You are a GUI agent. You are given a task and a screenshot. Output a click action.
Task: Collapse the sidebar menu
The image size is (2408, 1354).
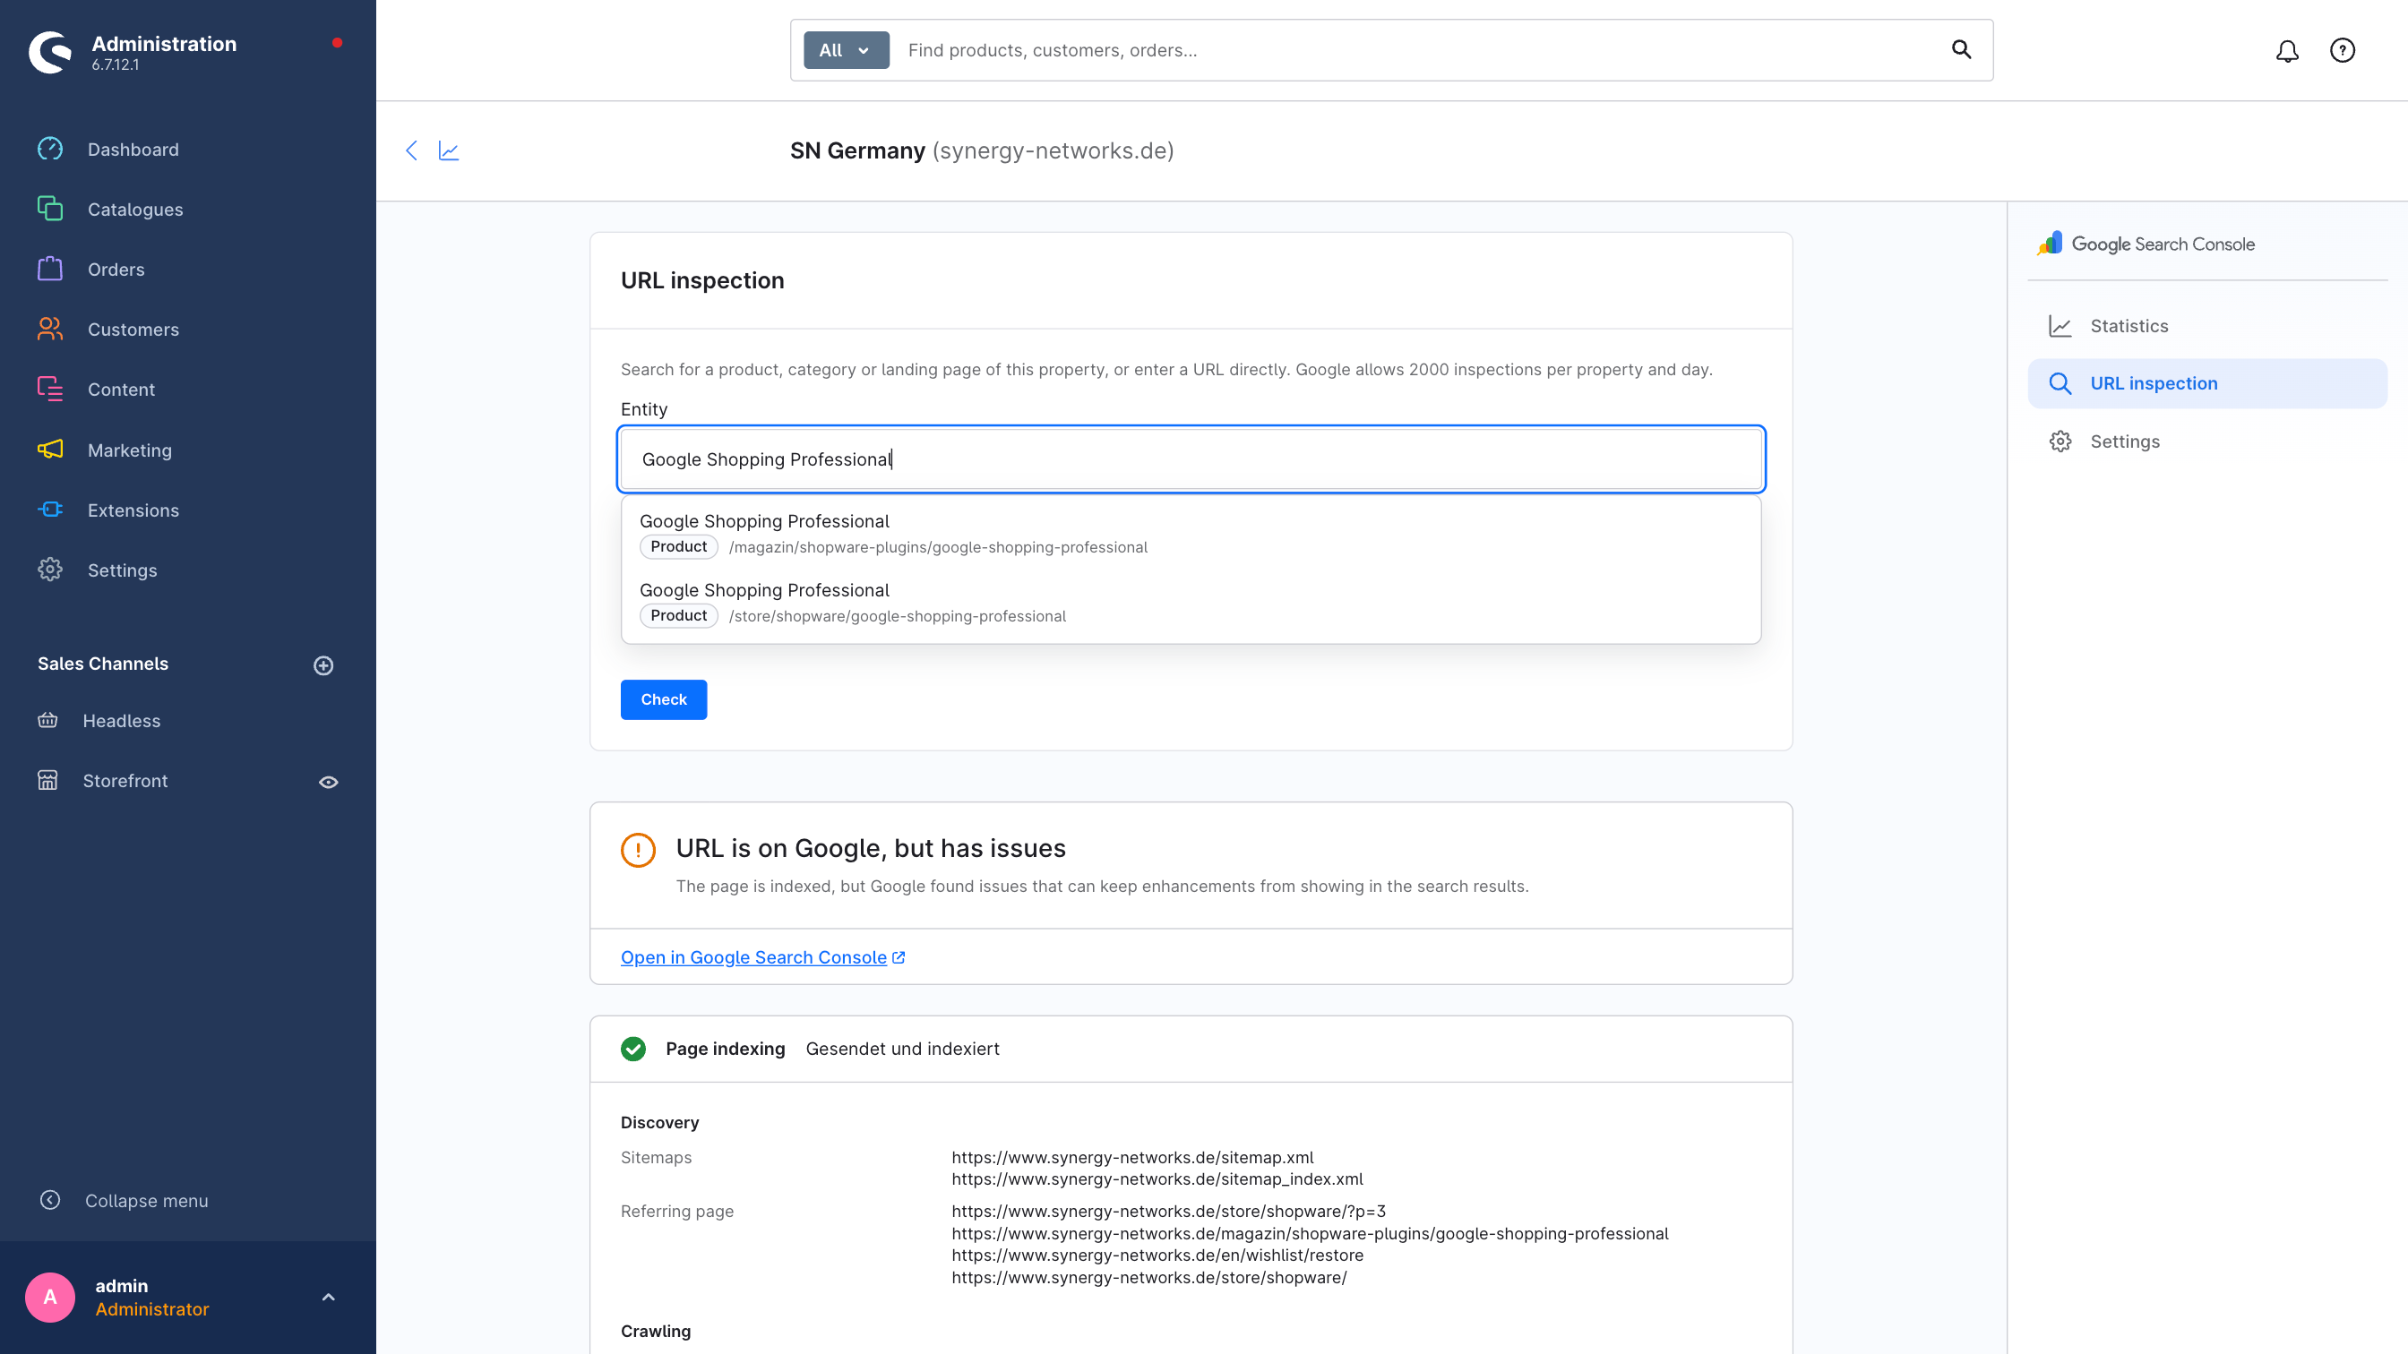pos(146,1201)
